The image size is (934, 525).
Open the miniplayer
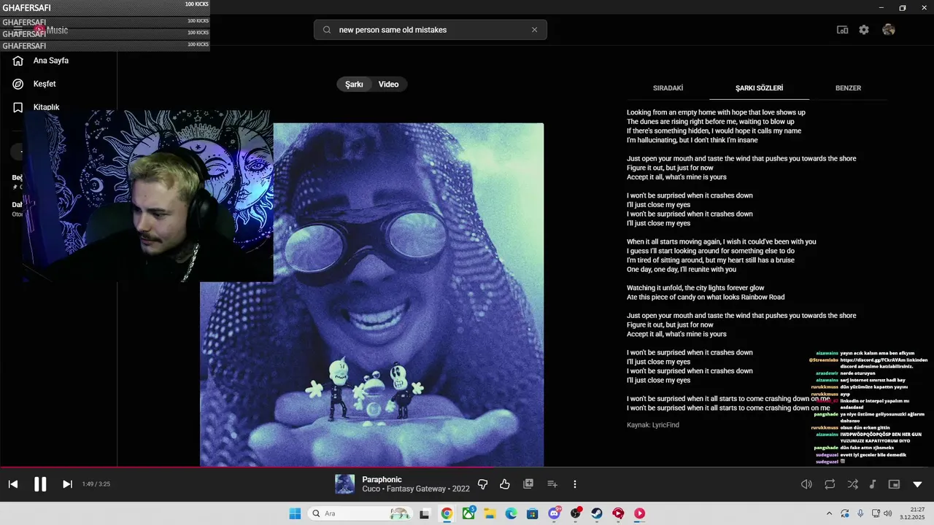(x=894, y=484)
